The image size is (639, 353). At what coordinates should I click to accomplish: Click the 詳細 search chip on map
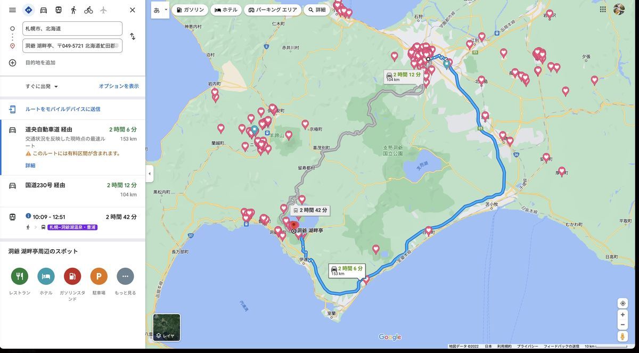pos(317,10)
